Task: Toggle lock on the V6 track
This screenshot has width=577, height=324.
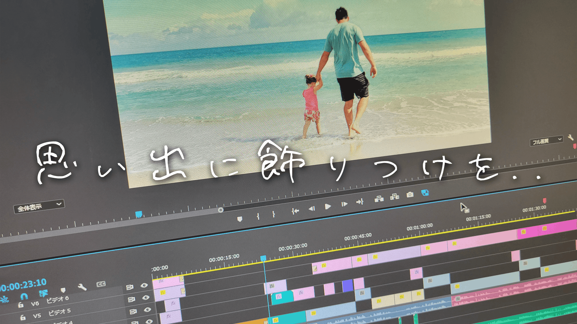Action: 21,305
